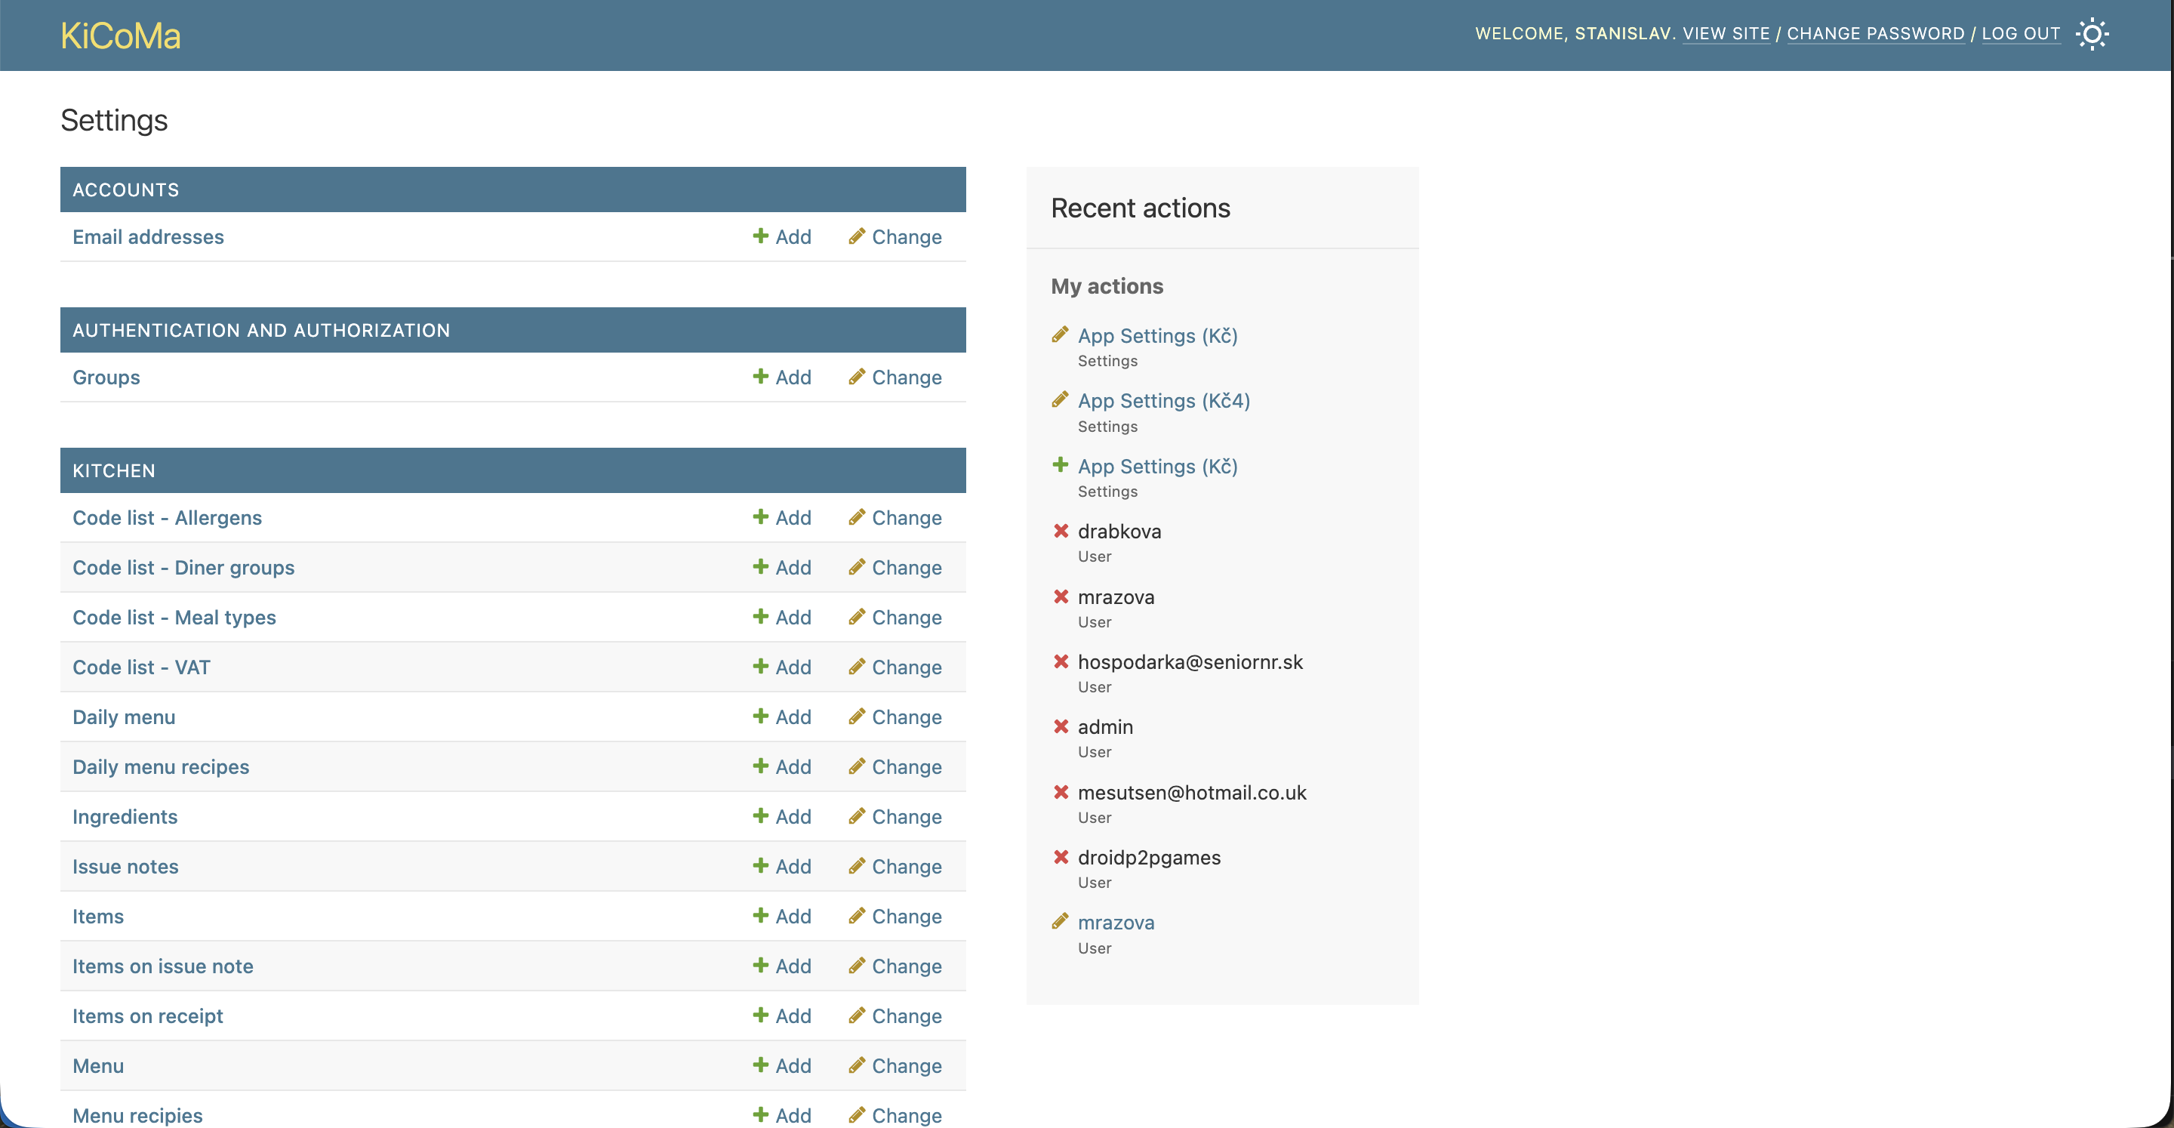Open App Settings (Kč4) recent action
Screen dimensions: 2174x1128
[x=1163, y=401]
